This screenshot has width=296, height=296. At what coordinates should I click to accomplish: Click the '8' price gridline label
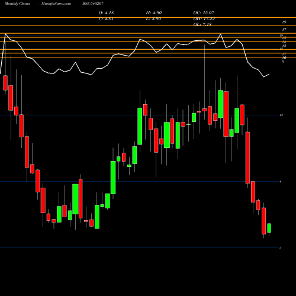281,182
